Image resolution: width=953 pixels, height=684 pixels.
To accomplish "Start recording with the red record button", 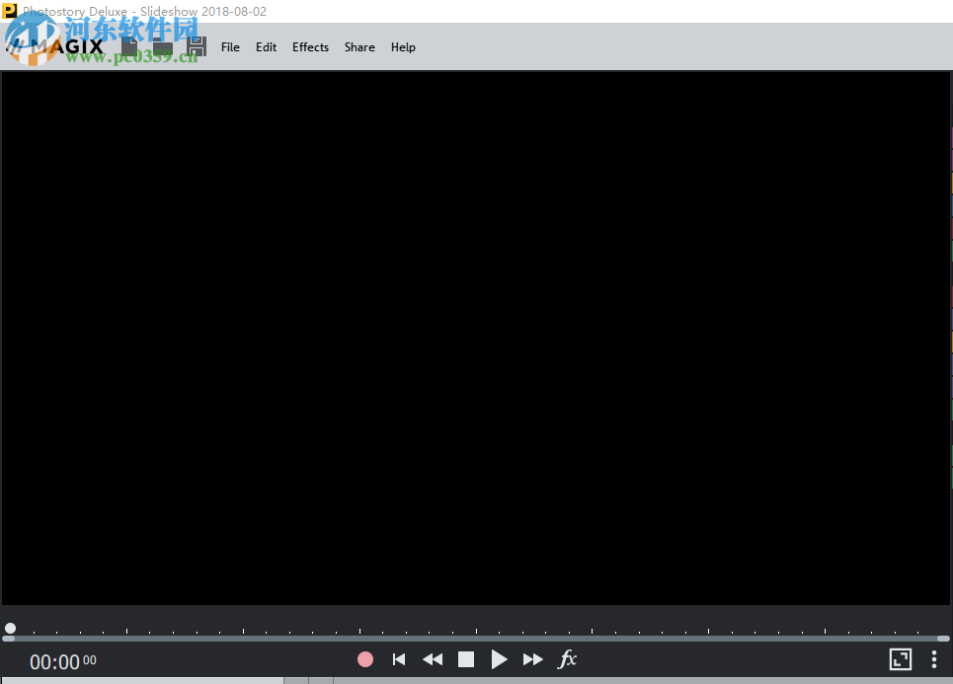I will tap(364, 659).
